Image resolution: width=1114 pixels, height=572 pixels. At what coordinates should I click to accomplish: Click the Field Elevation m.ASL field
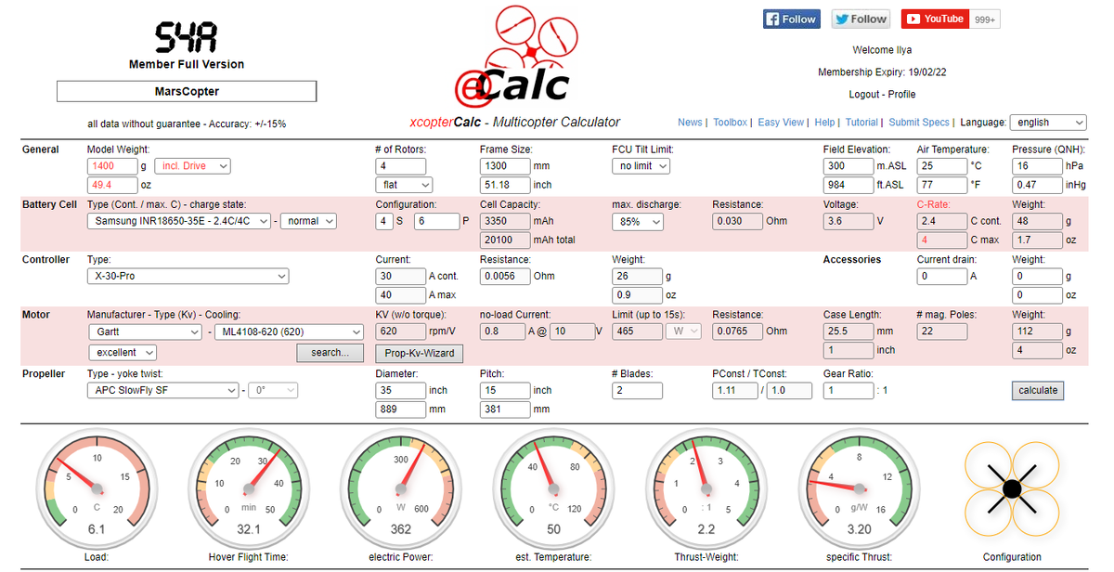[848, 166]
